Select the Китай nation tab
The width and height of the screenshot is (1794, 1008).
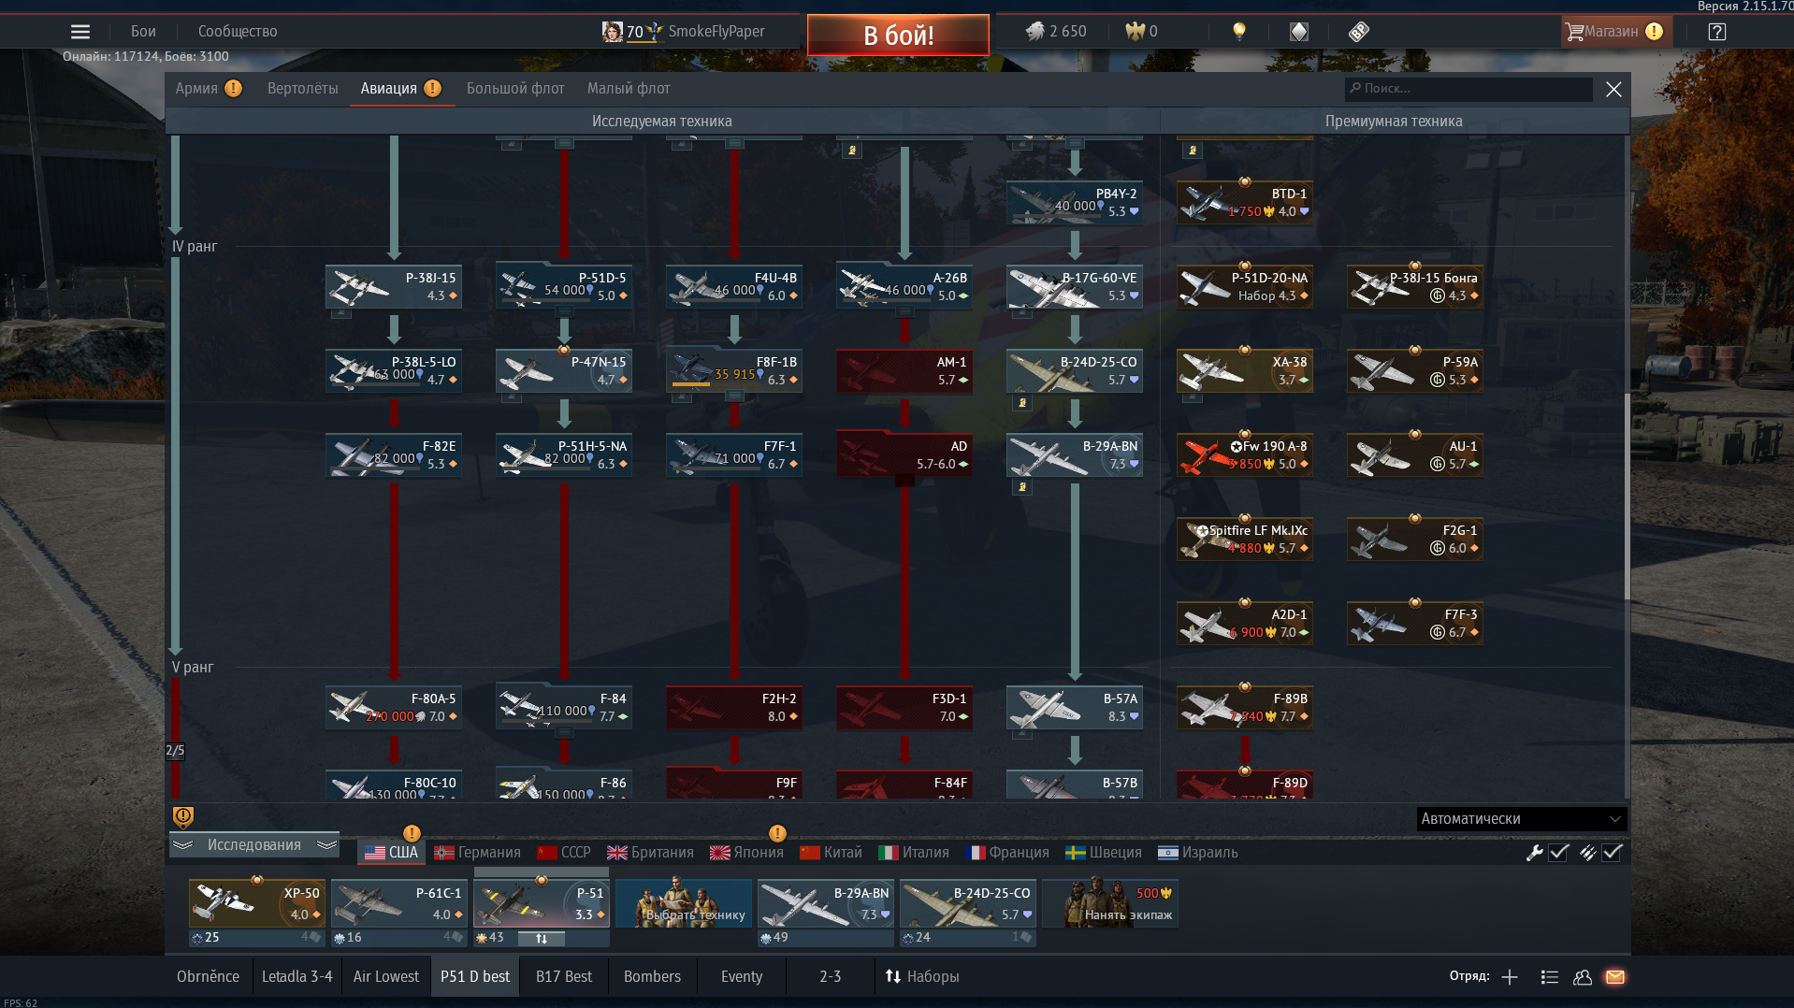(831, 852)
